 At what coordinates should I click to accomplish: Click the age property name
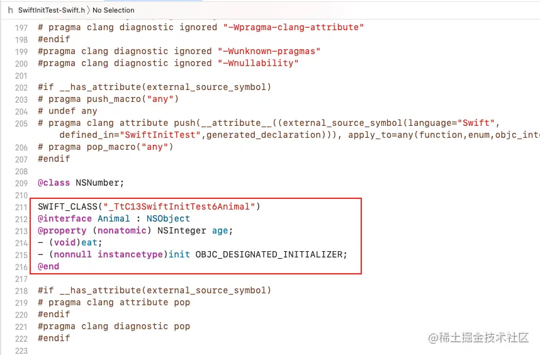pyautogui.click(x=220, y=230)
